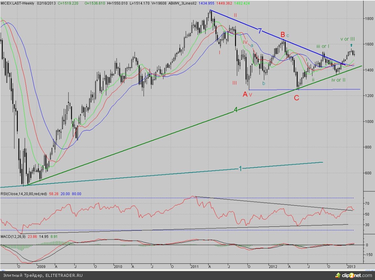Click the green arrow above the latest candle
The height and width of the screenshot is (280, 375).
click(x=351, y=45)
